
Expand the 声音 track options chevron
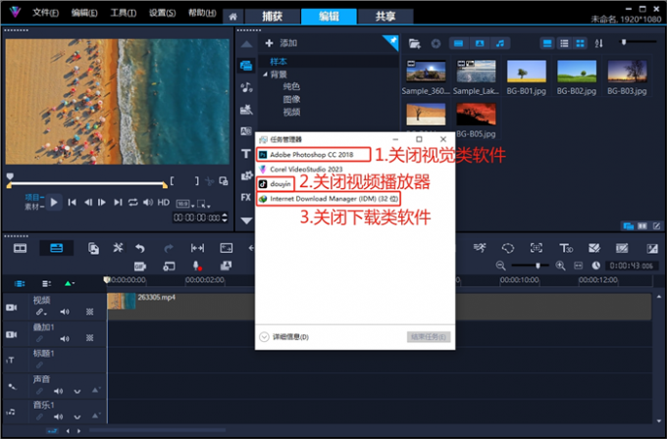point(77,391)
